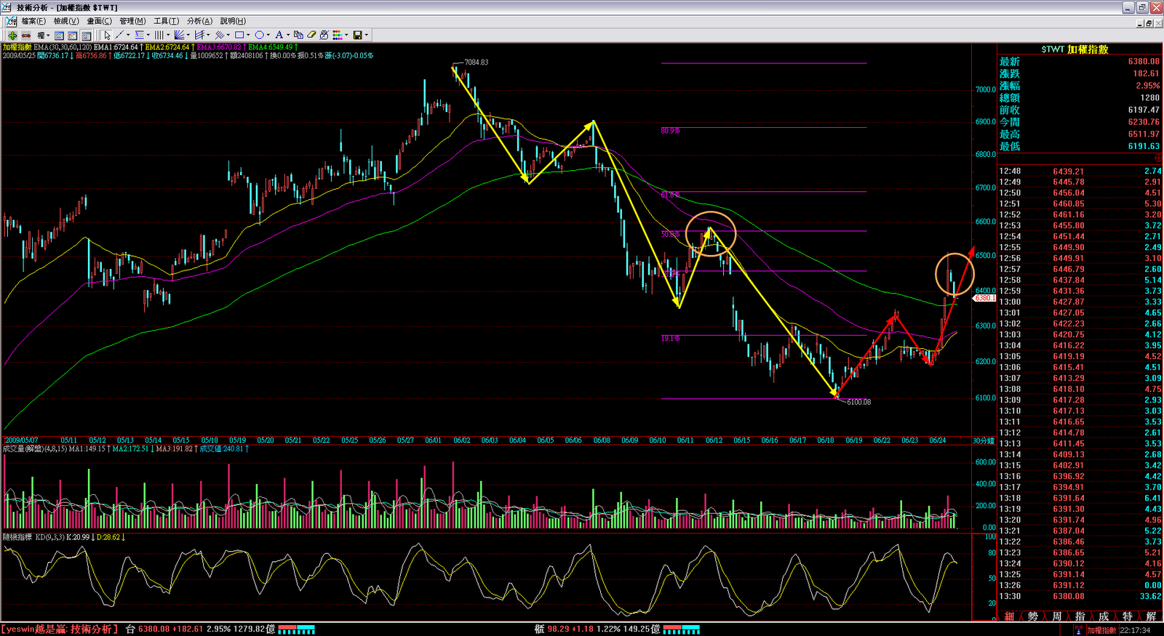The width and height of the screenshot is (1164, 636).
Task: Expand the horizontal levels tool dropdown arrow
Action: (x=148, y=35)
